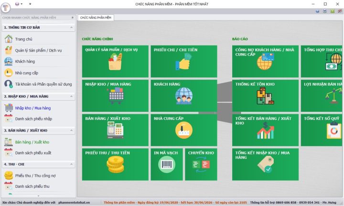Screen dimensions: 344x206
Task: Open the In mã vạch barcode tile
Action: [x=167, y=164]
